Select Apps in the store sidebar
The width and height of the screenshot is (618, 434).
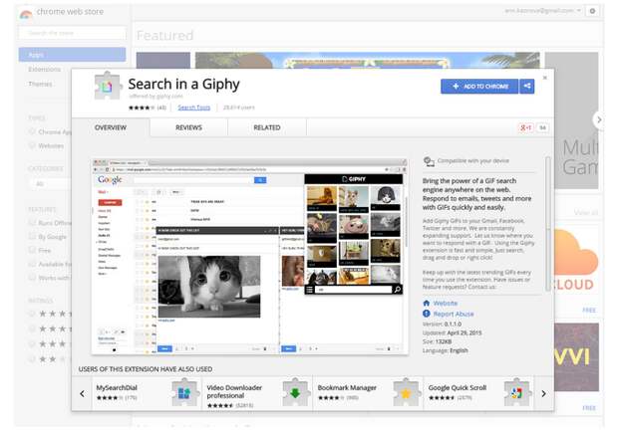72,55
